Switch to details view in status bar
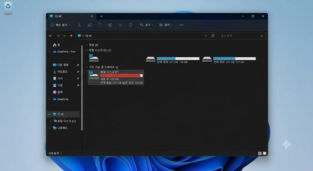313x171 pixels. [x=260, y=154]
